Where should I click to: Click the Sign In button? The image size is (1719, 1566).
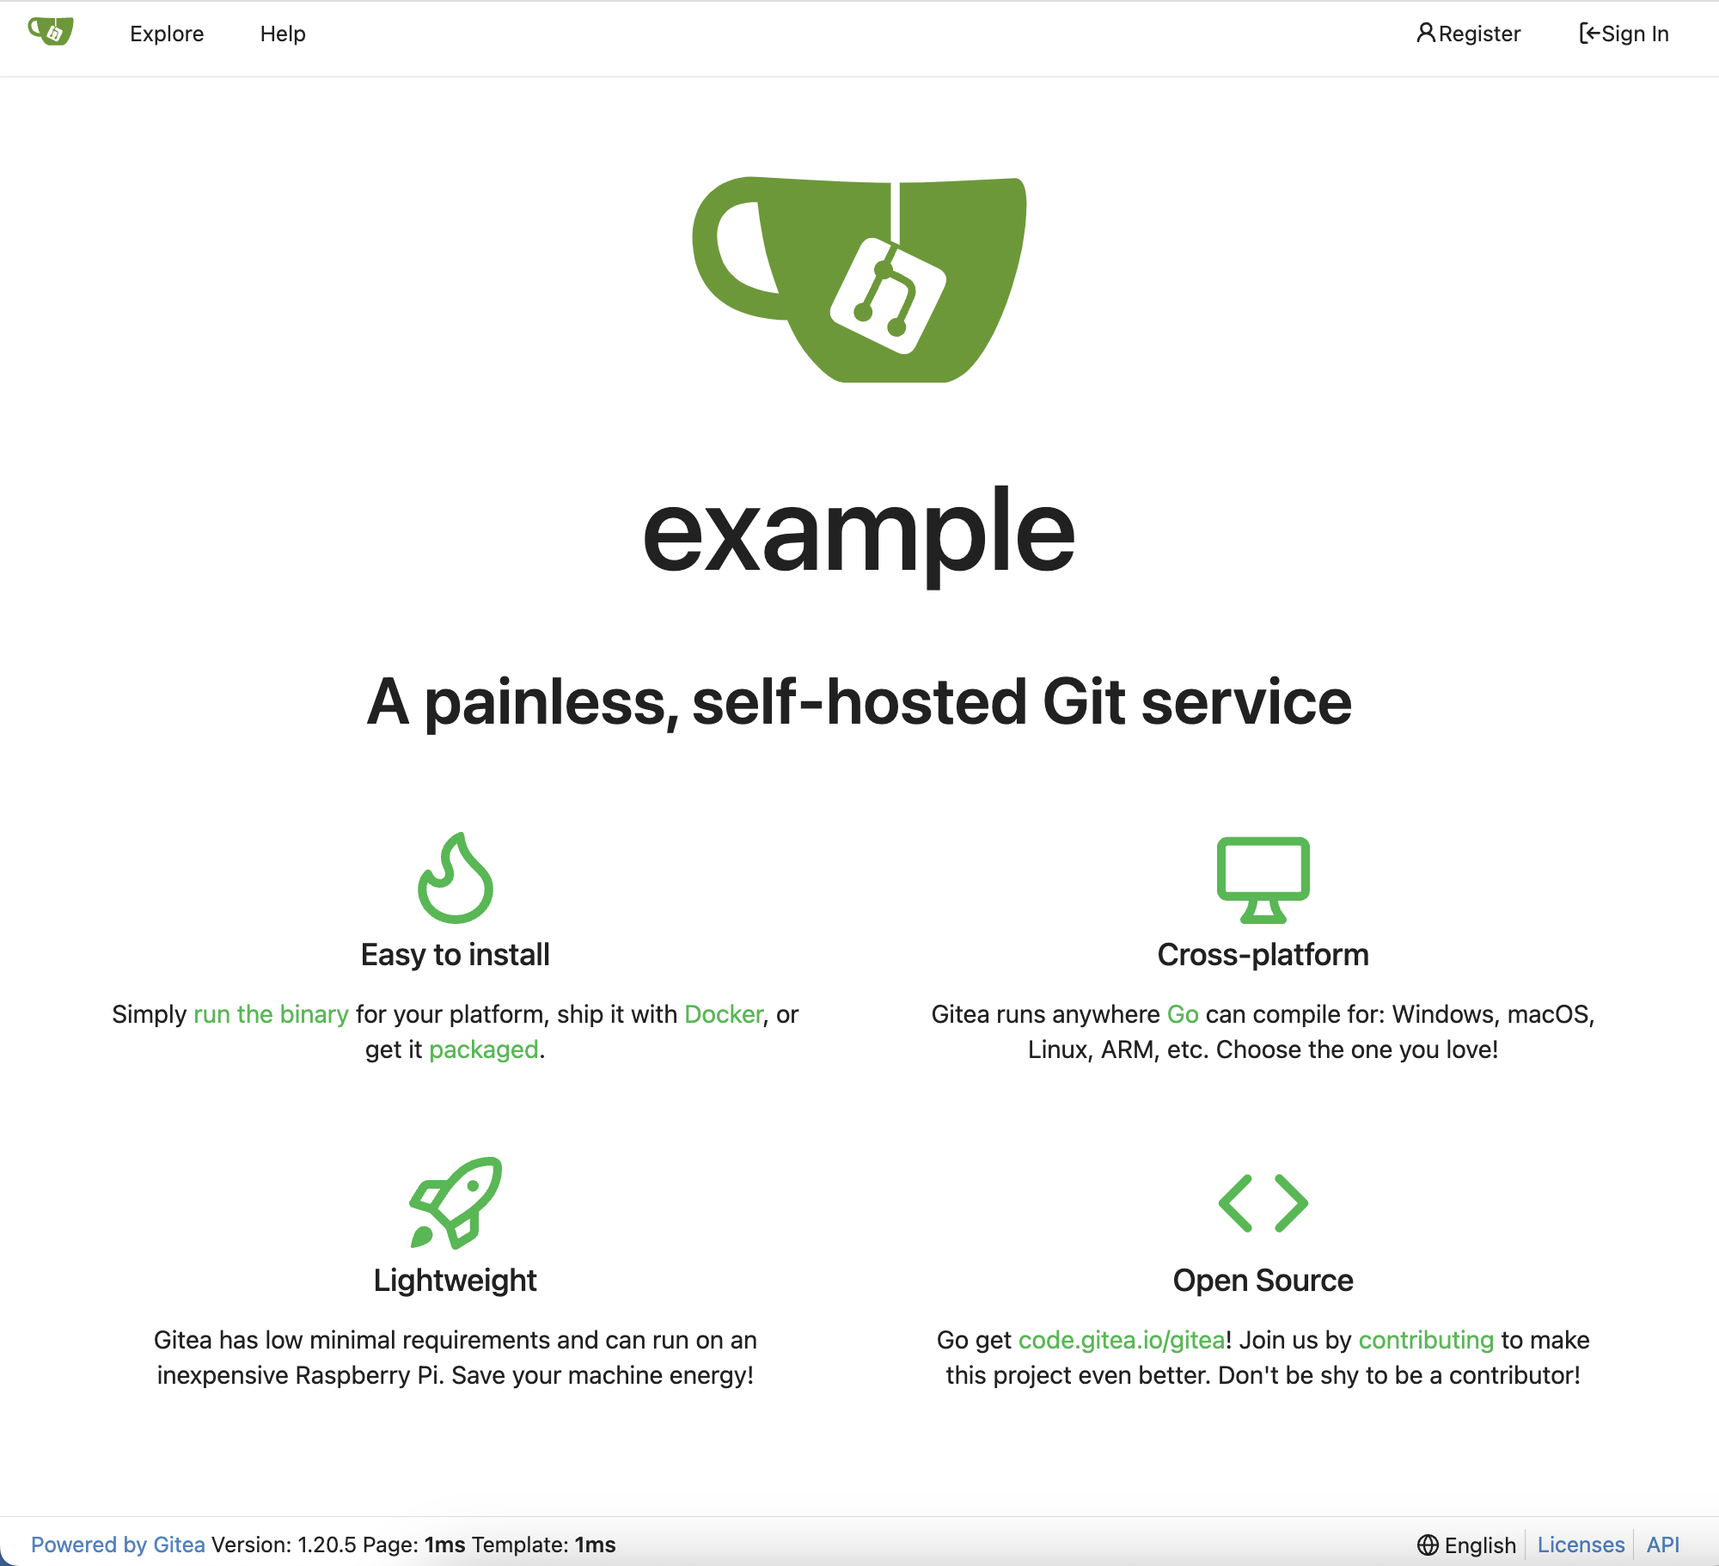tap(1624, 33)
